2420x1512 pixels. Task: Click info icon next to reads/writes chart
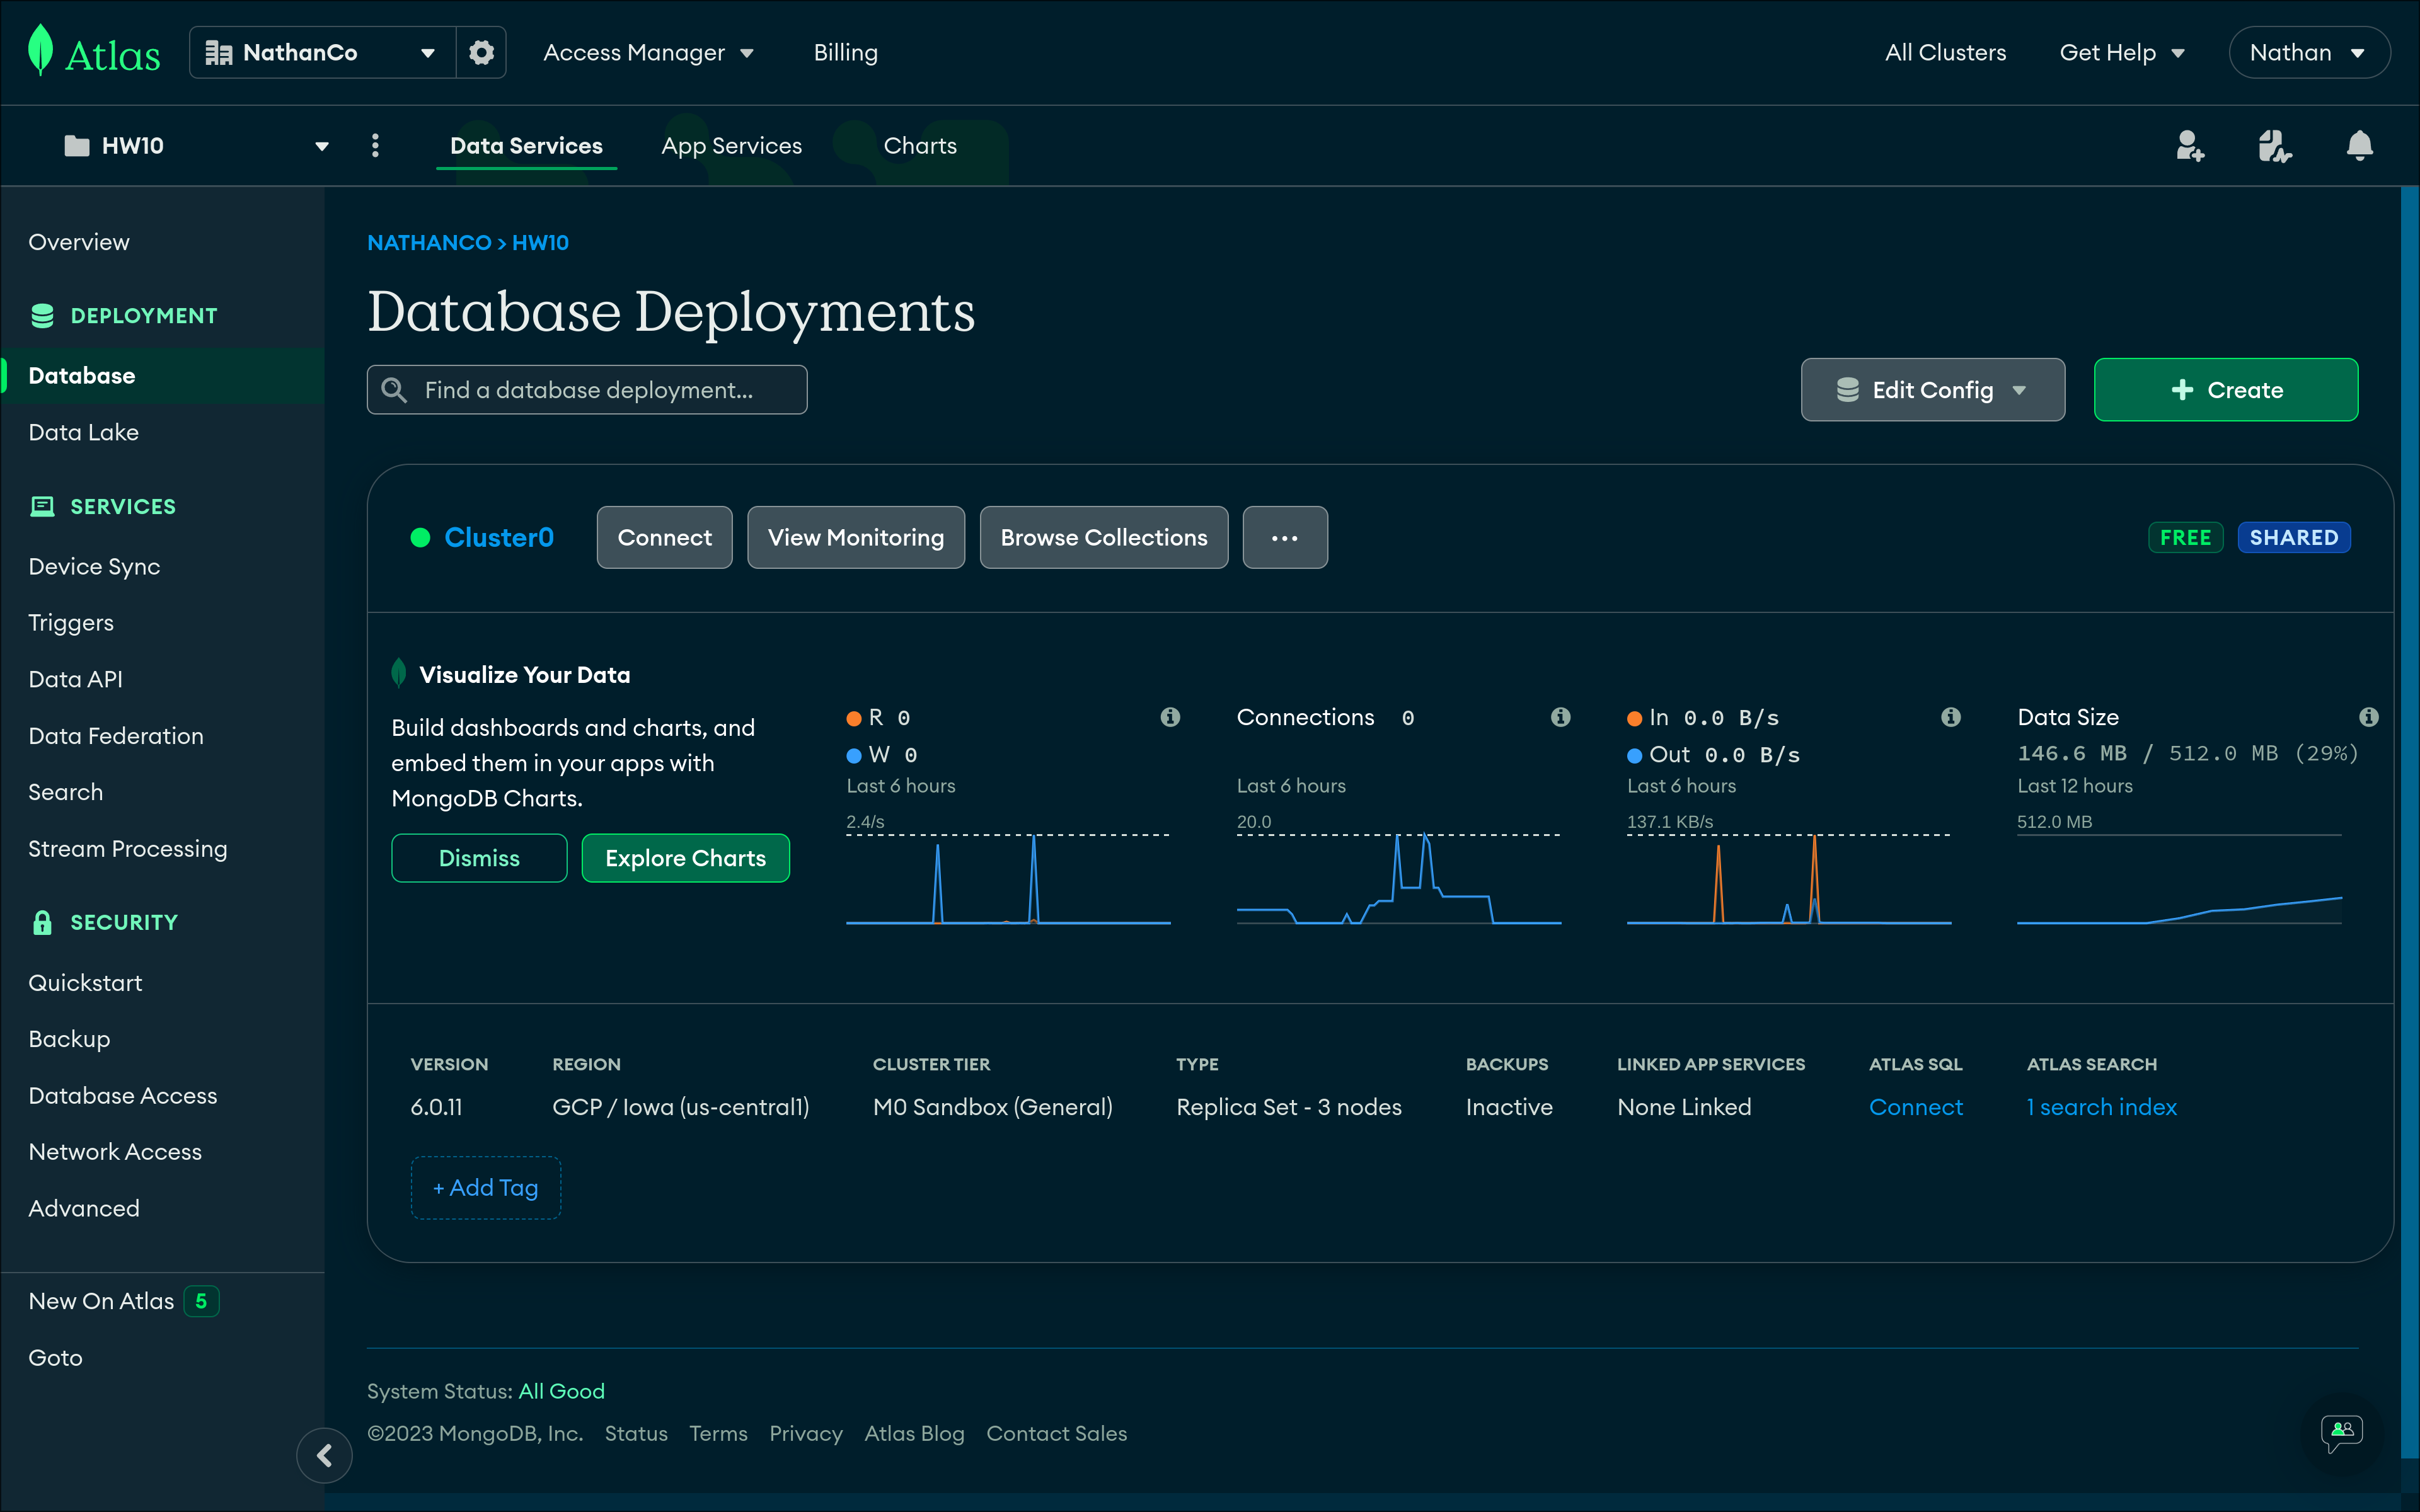(1170, 717)
